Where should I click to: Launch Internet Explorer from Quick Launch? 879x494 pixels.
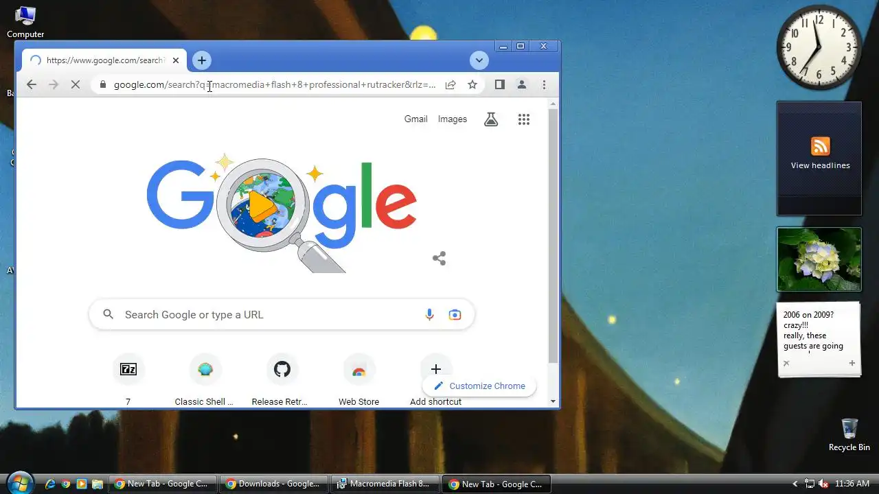point(50,484)
